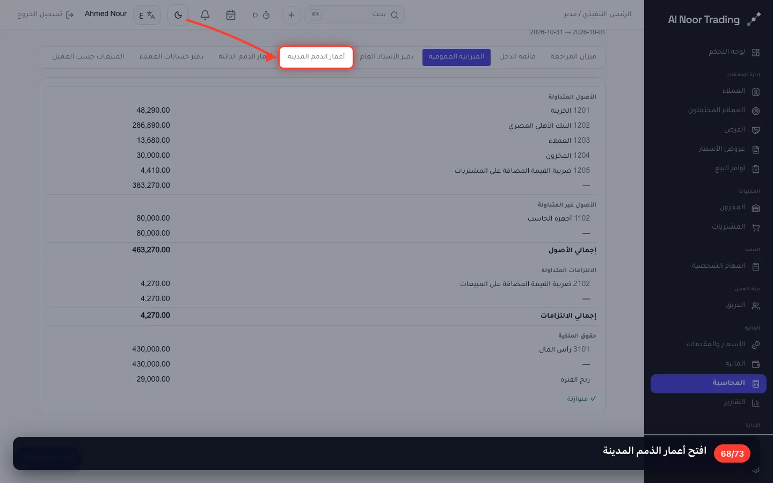Switch to قائمة الدخل tab
The width and height of the screenshot is (773, 483).
(x=517, y=57)
